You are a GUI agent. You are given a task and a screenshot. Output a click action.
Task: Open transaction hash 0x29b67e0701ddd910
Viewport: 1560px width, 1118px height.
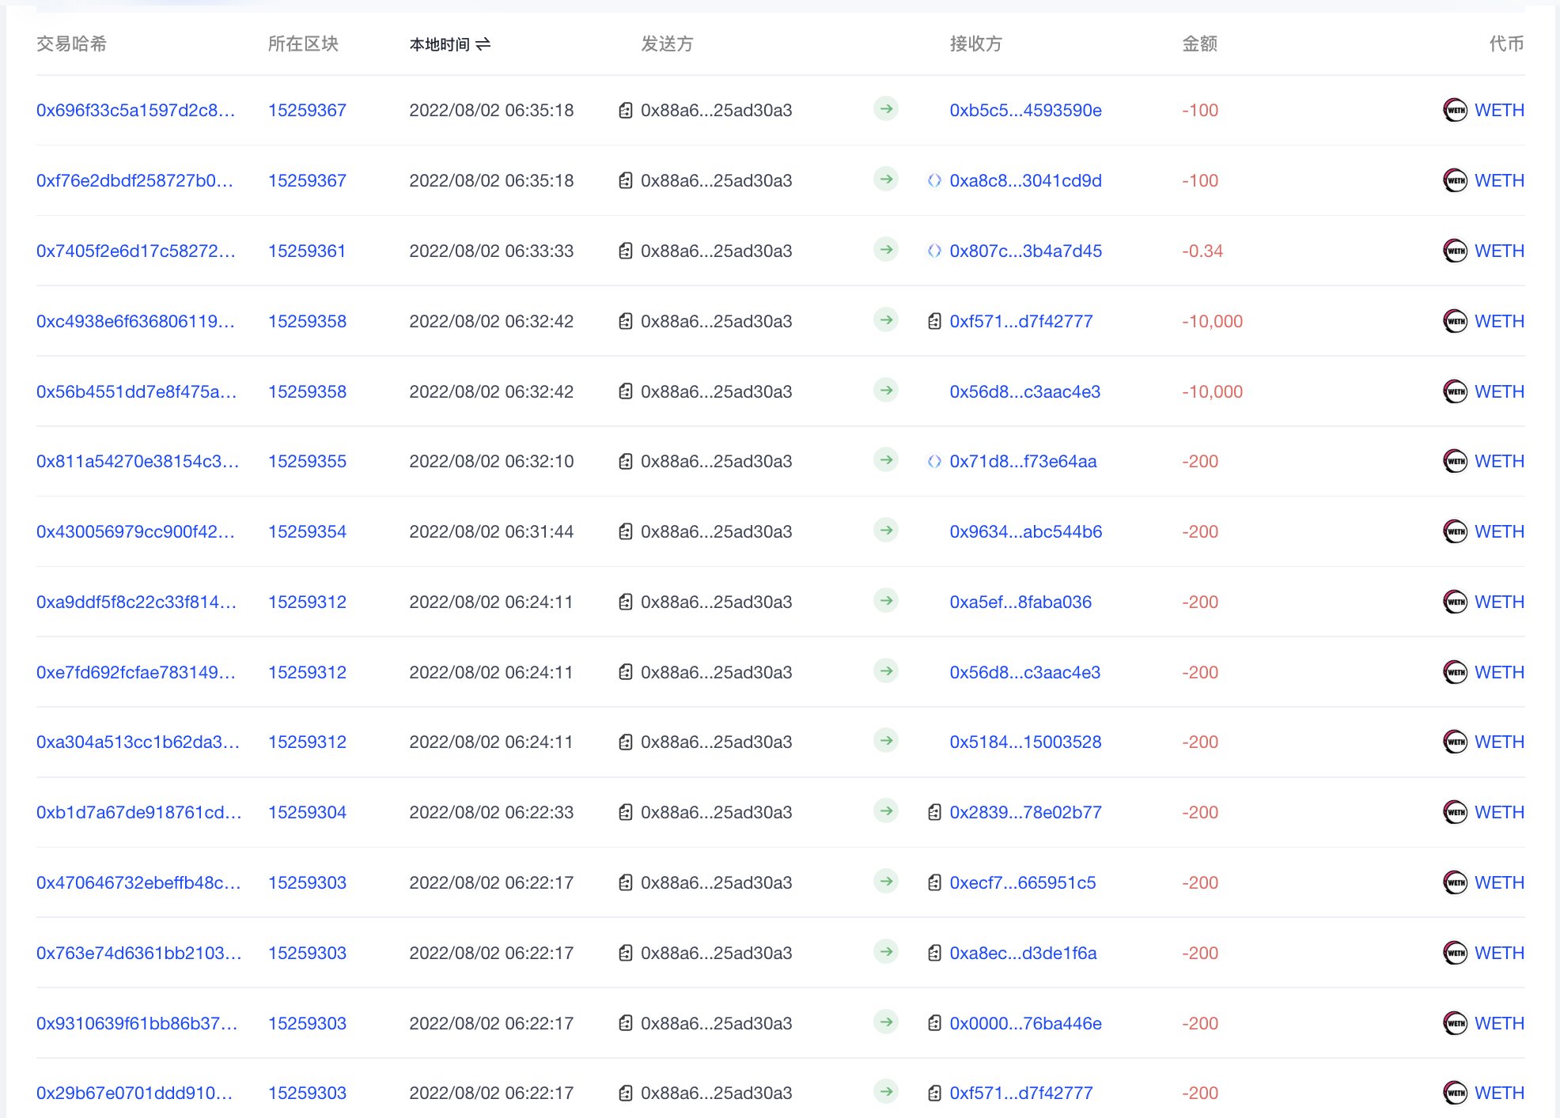[x=135, y=1093]
